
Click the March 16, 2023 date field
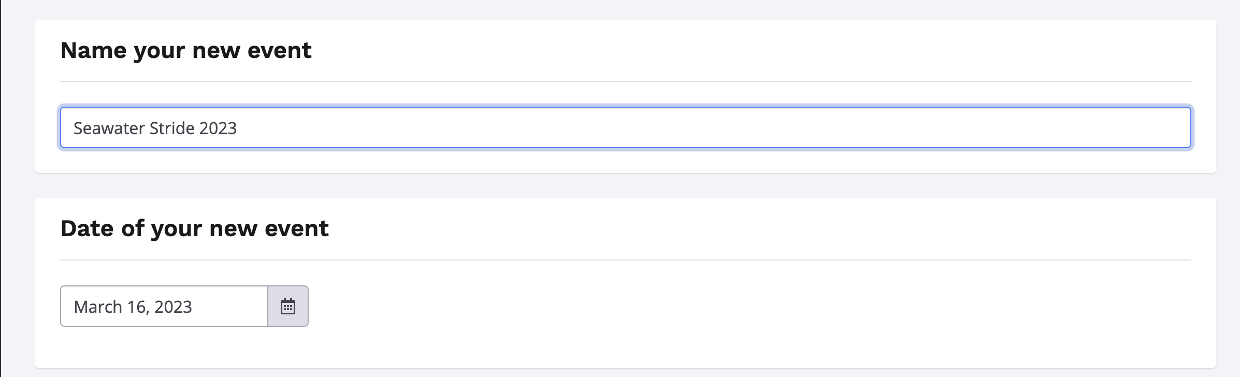click(x=164, y=306)
